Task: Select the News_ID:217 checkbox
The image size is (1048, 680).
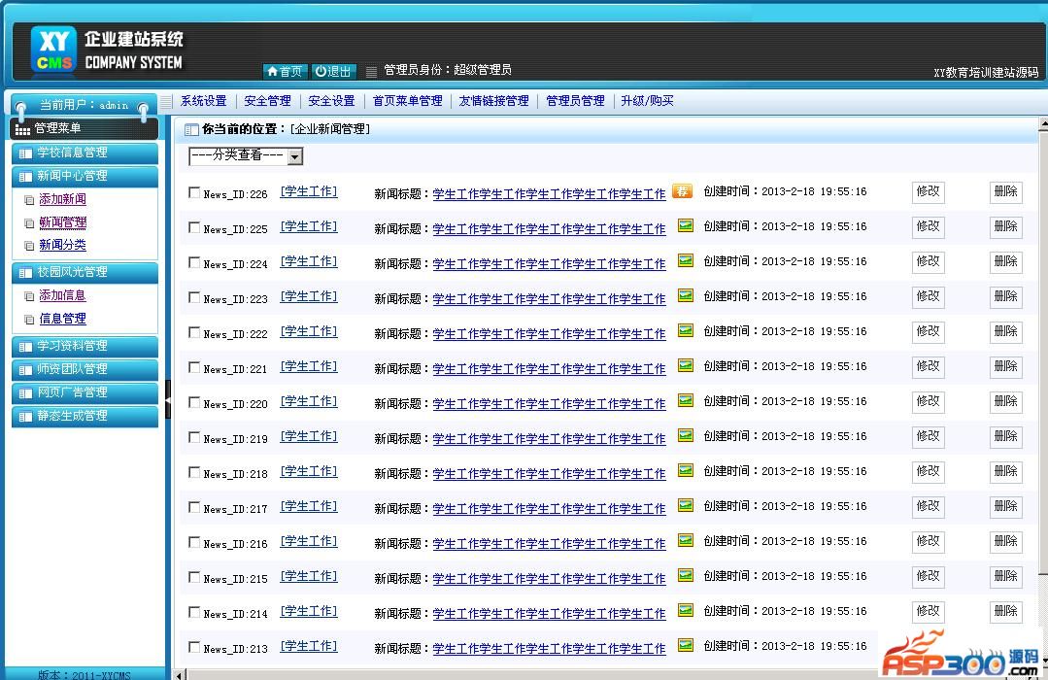Action: click(x=194, y=507)
